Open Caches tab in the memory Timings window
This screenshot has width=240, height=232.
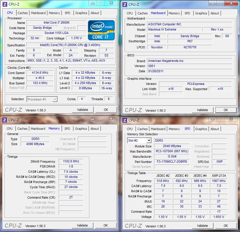coord(22,129)
